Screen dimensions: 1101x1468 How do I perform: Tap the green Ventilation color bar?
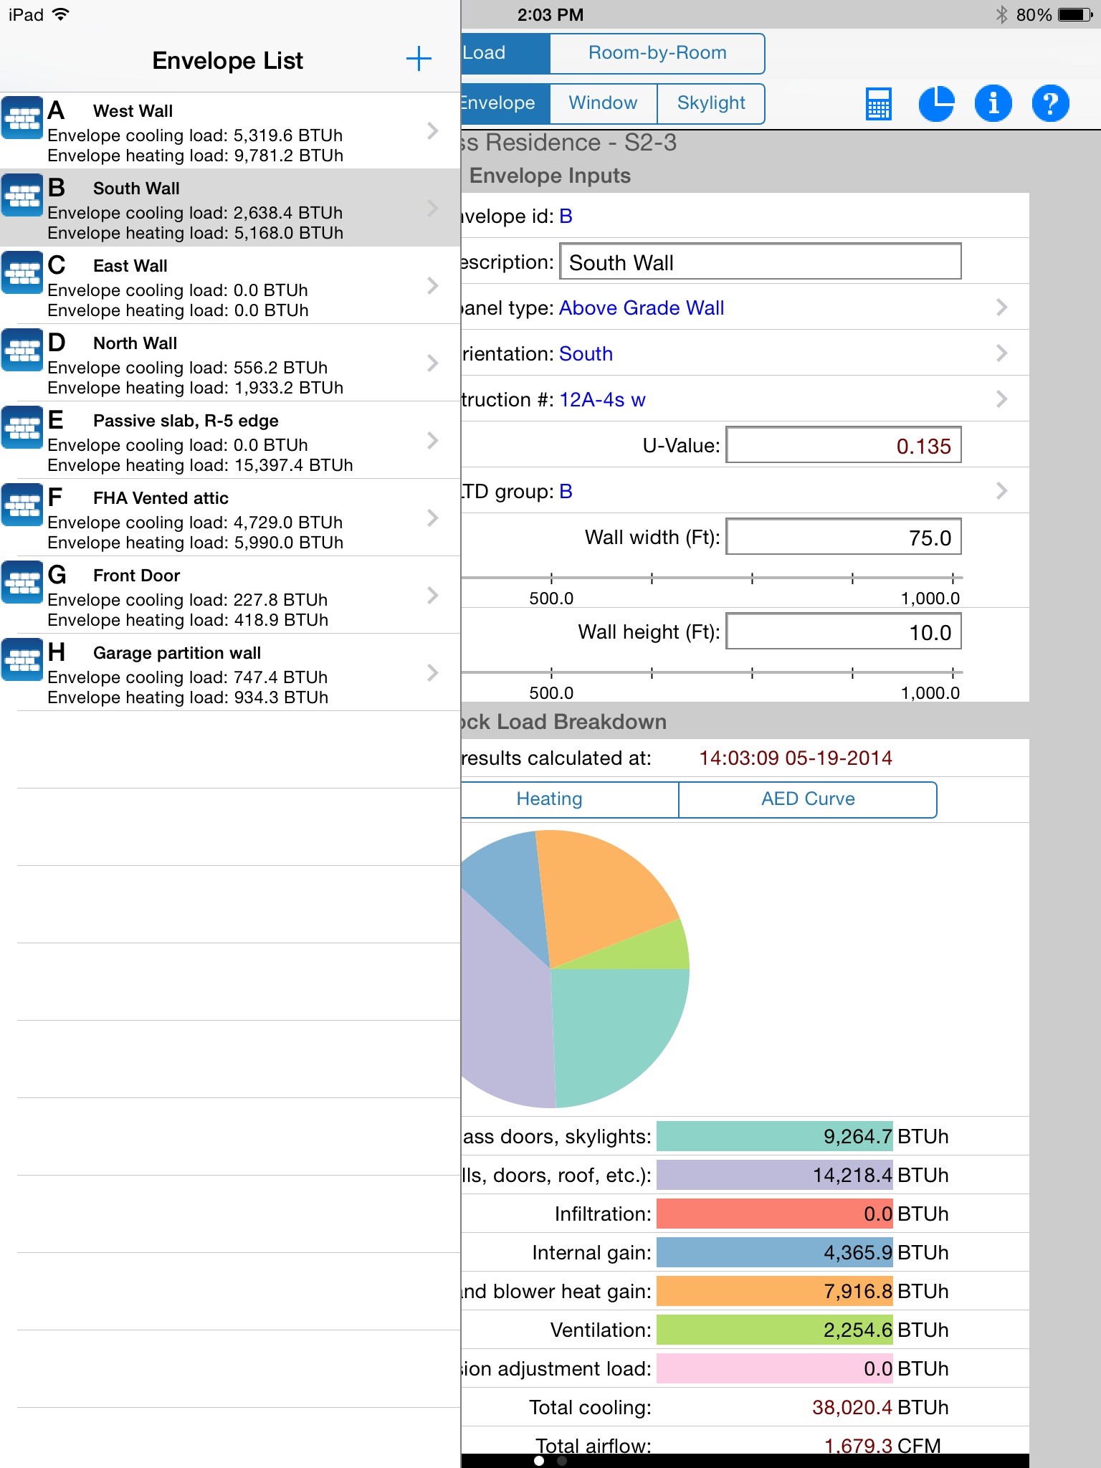click(x=775, y=1330)
